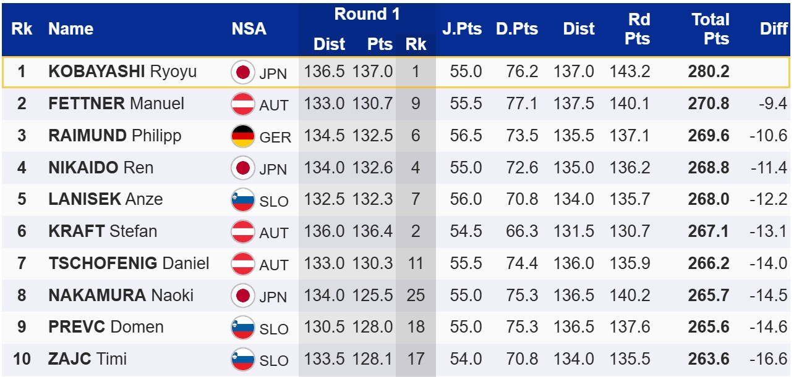Viewport: 794px width, 377px height.
Task: Click the Japan flag next to Kobayashi
Action: pos(243,72)
